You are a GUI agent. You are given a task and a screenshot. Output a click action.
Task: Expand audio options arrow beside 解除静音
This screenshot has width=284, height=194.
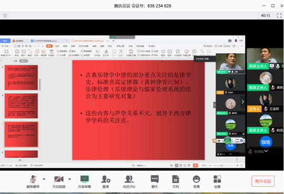pyautogui.click(x=44, y=179)
